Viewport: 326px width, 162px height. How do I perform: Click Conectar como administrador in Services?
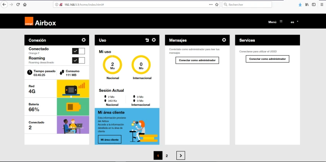click(267, 59)
